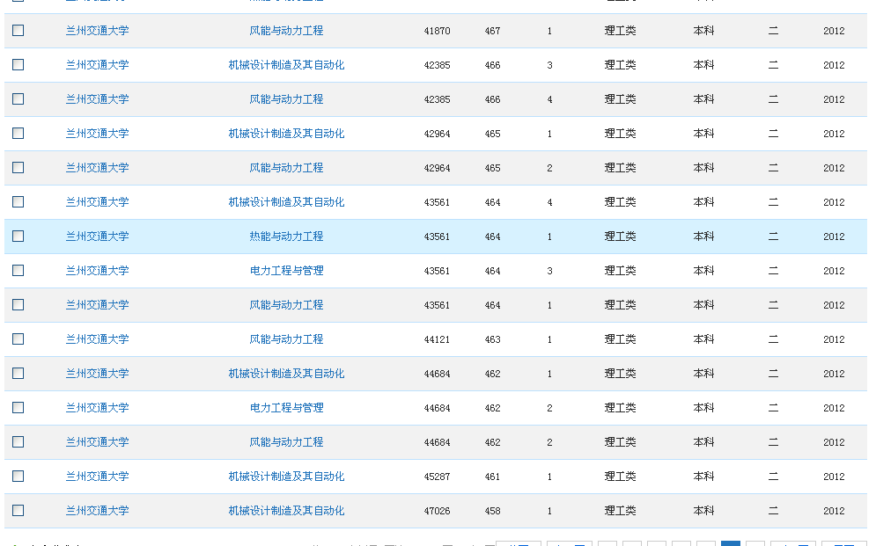Tick the 机械设计制造及其自动化 score 461 row checkbox
Screen dimensions: 876x546
tap(18, 477)
